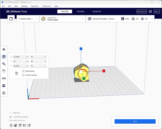
Task: Click the reset scale arrow
Action: (16, 73)
